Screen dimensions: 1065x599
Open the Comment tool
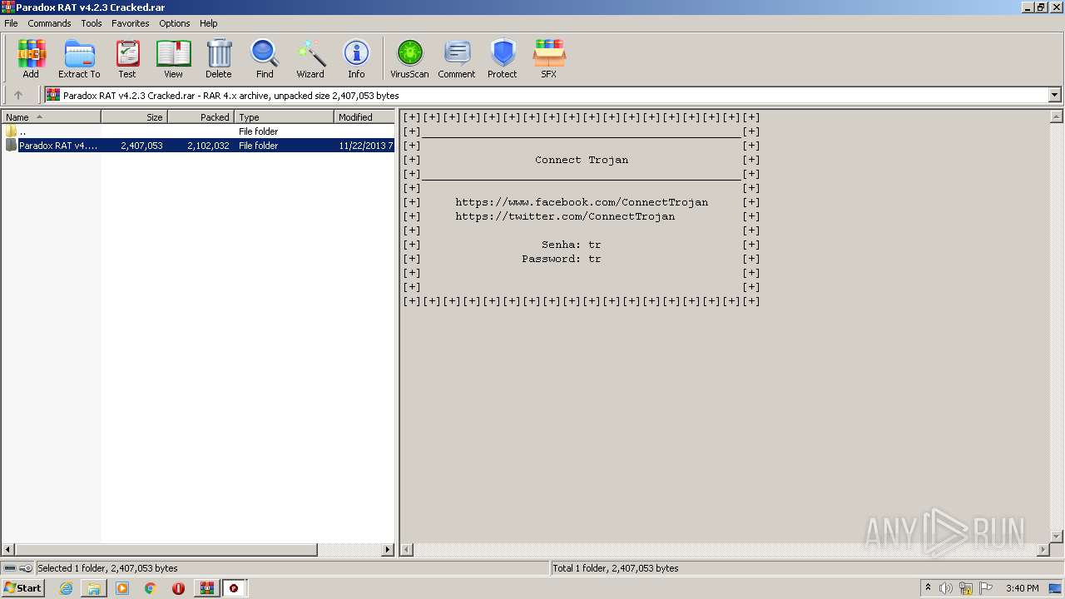pyautogui.click(x=457, y=58)
